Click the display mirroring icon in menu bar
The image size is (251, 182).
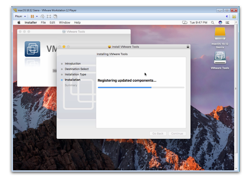185,22
